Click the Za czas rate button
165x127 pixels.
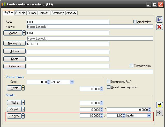tap(14, 116)
